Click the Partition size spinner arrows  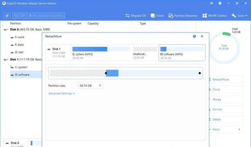(100, 85)
